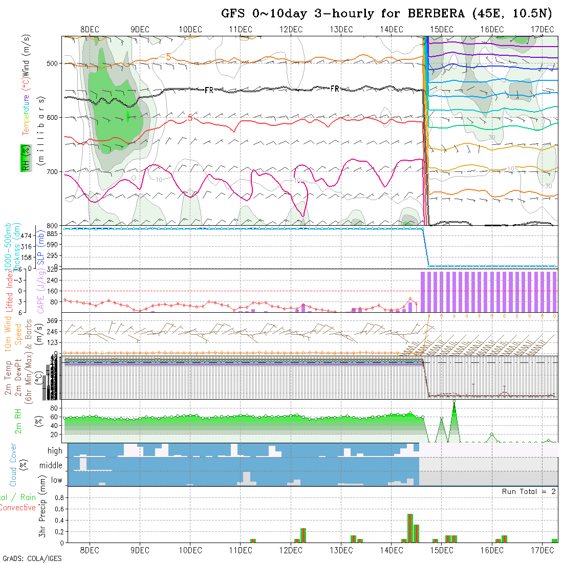Image resolution: width=563 pixels, height=563 pixels.
Task: Click the green RH (%) legend swatch
Action: [24, 158]
